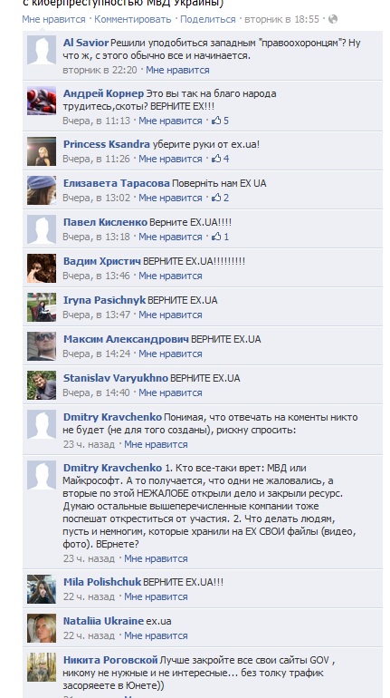The width and height of the screenshot is (390, 698).
Task: Click the like count on Елизавета Тарасова's comment
Action: tap(220, 198)
